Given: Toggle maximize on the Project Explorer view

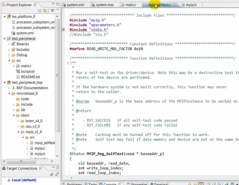Looking at the screenshot, I should [57, 4].
